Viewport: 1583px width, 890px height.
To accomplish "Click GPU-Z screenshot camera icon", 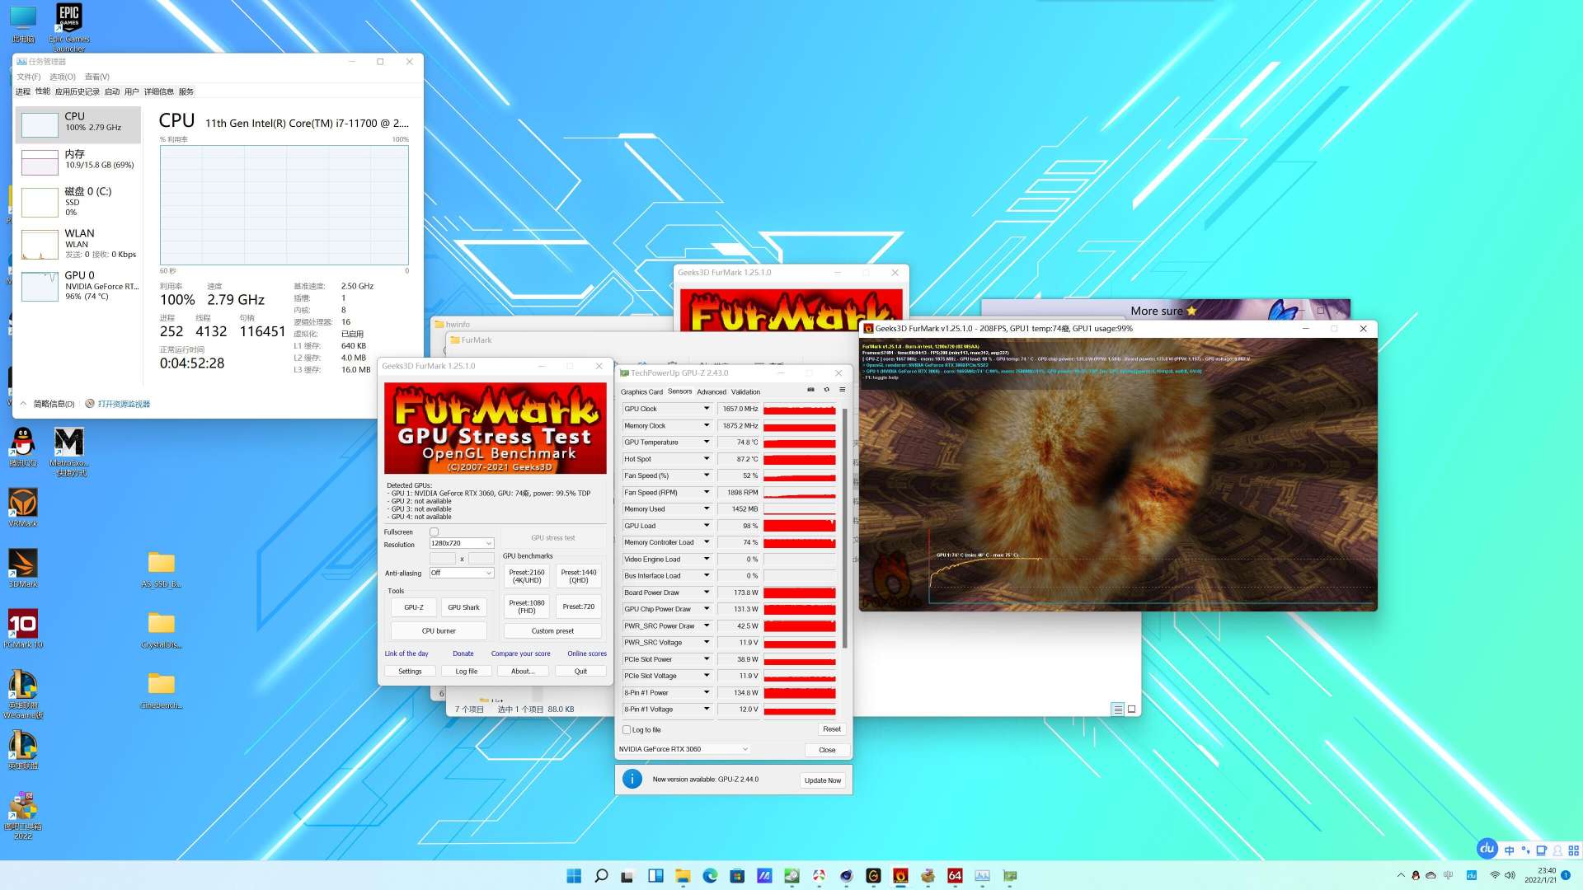I will click(x=810, y=390).
